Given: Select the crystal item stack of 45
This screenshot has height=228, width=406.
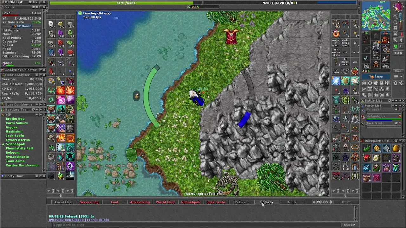Looking at the screenshot, I should (386, 148).
